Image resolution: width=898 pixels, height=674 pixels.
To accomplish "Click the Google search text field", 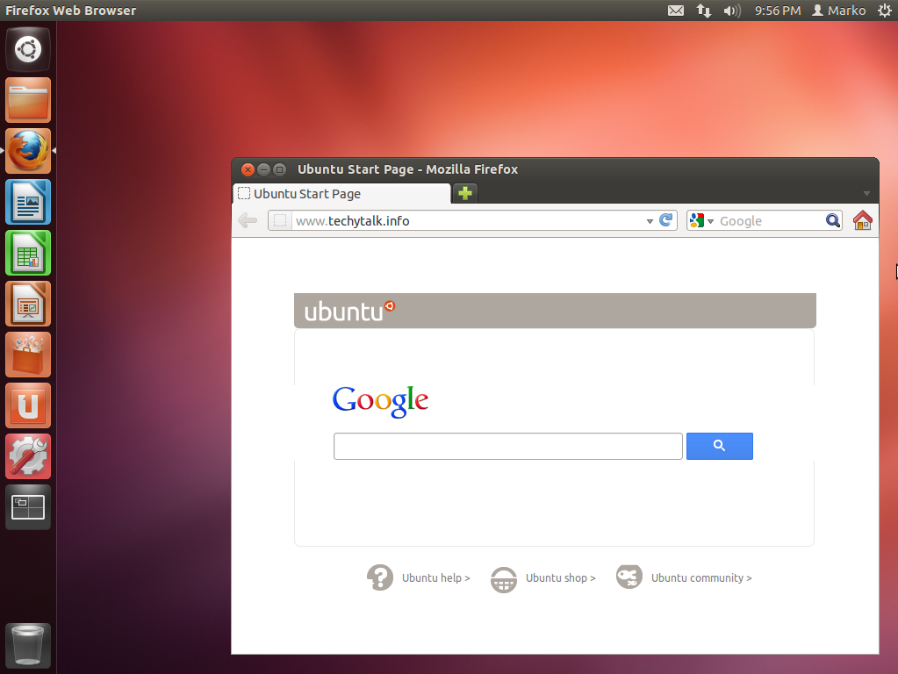I will tap(507, 446).
